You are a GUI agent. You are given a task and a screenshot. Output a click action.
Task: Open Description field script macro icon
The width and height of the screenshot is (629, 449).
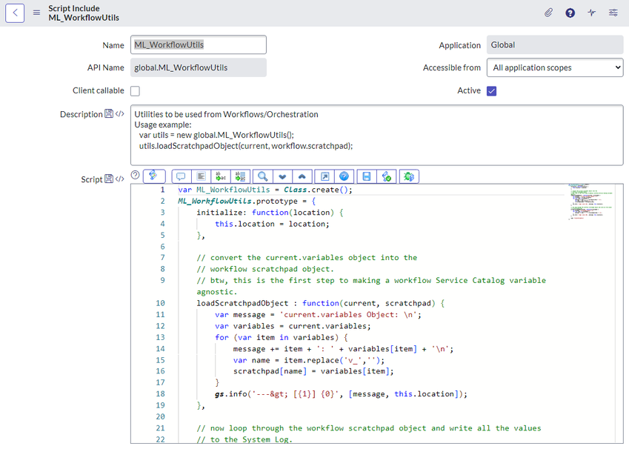(x=119, y=113)
